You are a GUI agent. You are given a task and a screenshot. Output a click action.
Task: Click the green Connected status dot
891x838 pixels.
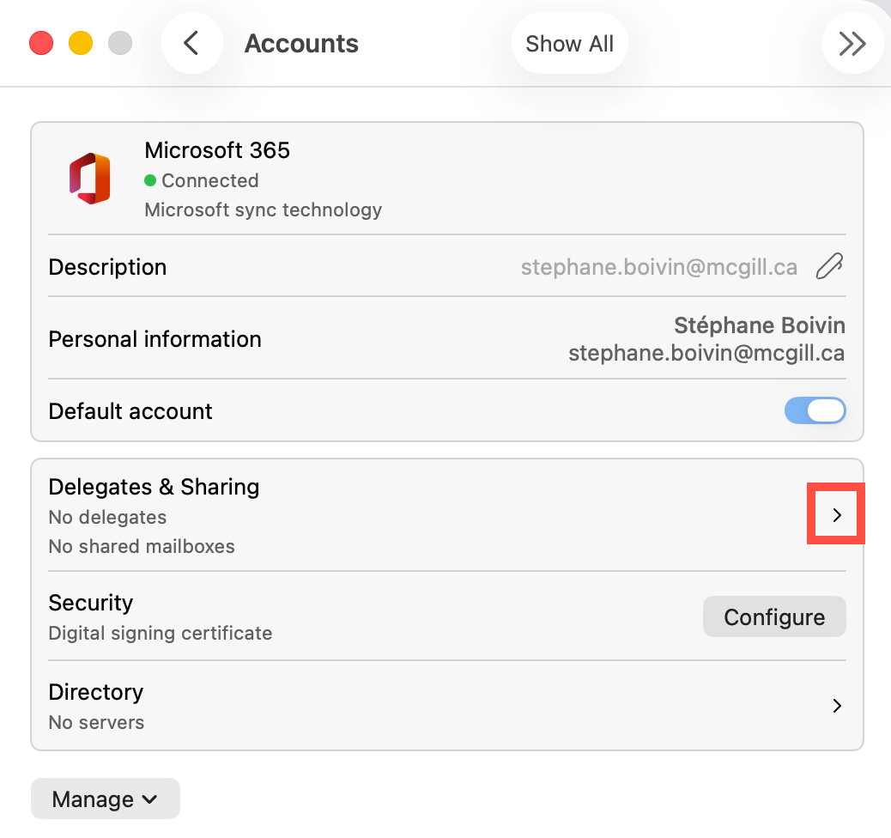(x=150, y=180)
